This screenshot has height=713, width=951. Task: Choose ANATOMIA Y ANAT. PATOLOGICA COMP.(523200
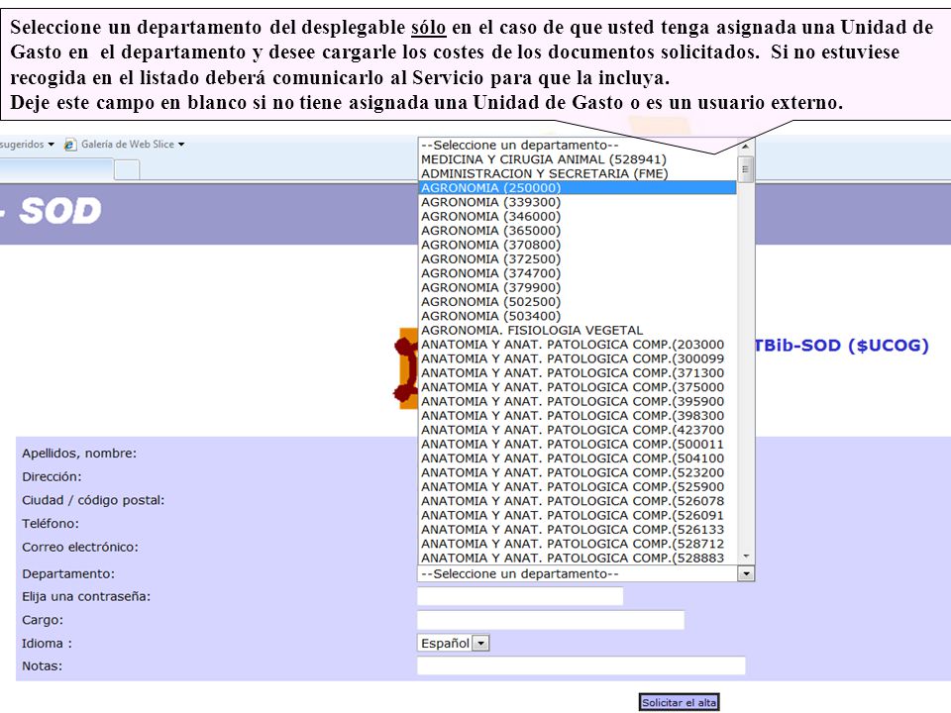[x=578, y=473]
